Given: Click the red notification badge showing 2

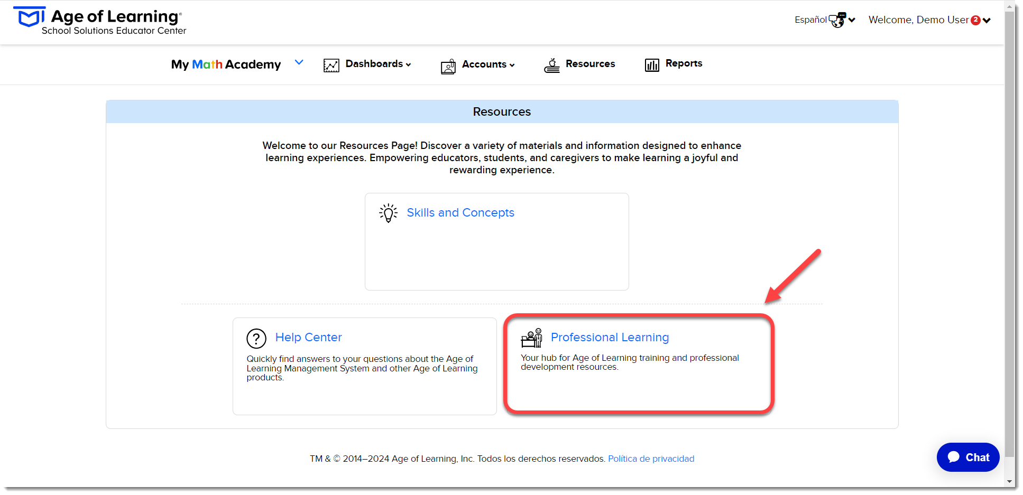Looking at the screenshot, I should (976, 20).
